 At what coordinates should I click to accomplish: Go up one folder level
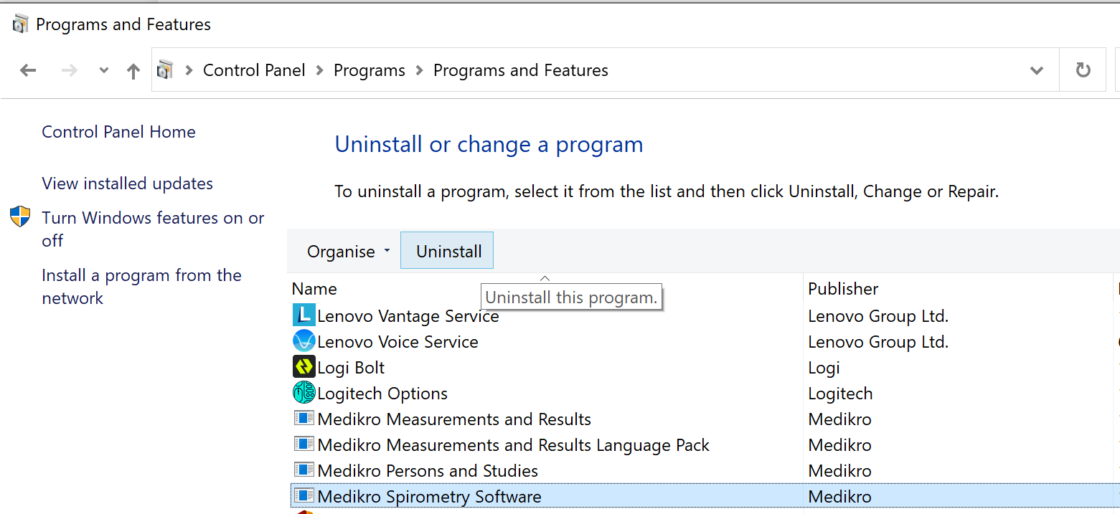coord(133,70)
